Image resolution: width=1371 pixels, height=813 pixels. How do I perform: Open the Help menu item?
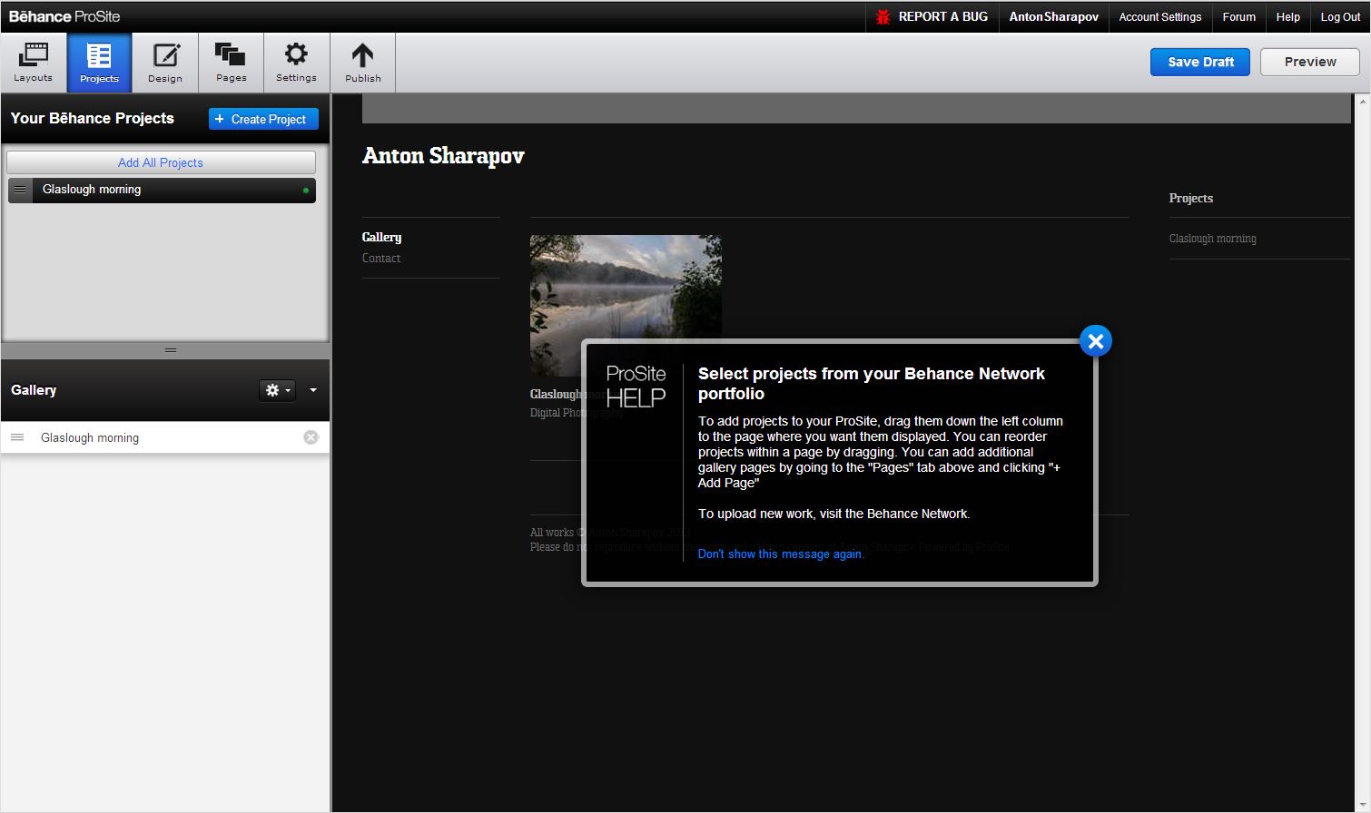[x=1287, y=16]
